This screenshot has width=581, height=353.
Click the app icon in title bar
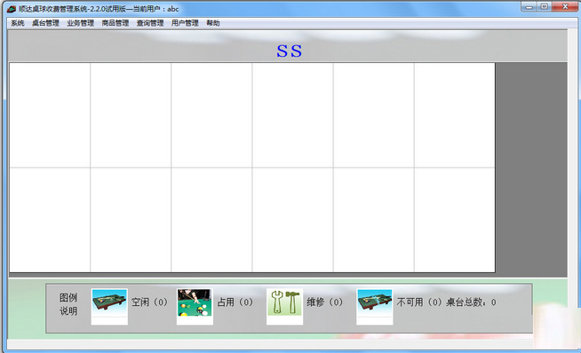[x=12, y=9]
